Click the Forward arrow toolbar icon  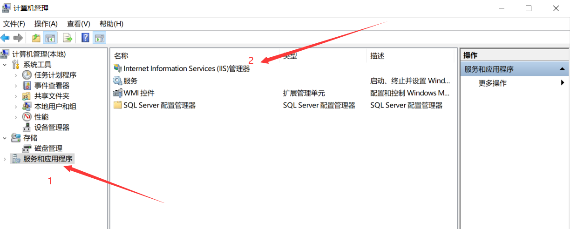(18, 38)
